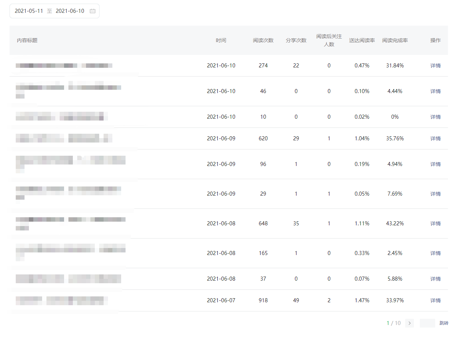The width and height of the screenshot is (463, 340).
Task: Click the end date 2021-06-10 field
Action: click(x=70, y=11)
